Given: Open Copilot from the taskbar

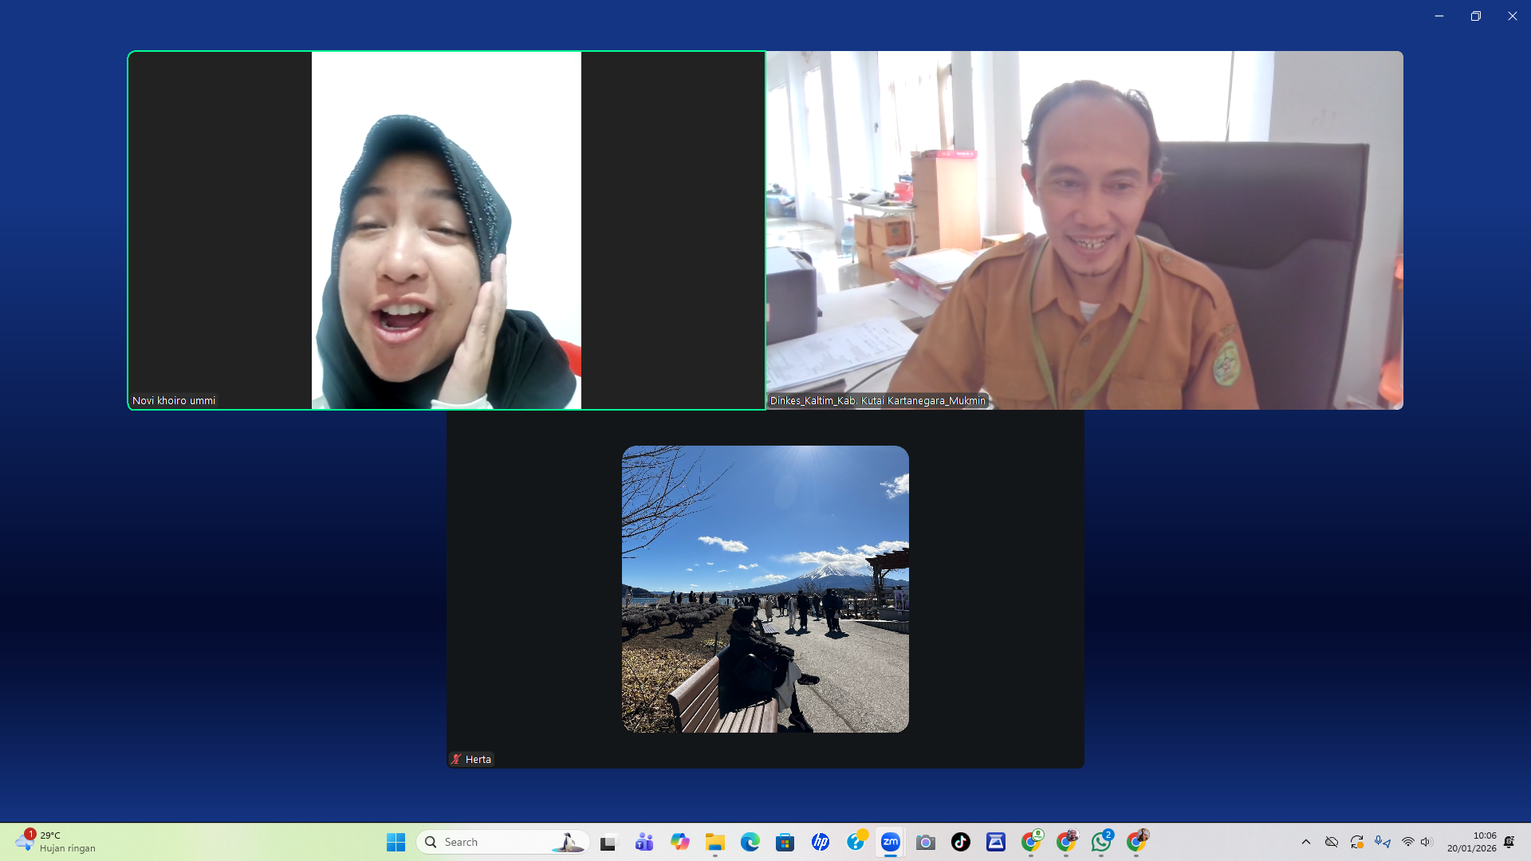Looking at the screenshot, I should pos(679,842).
